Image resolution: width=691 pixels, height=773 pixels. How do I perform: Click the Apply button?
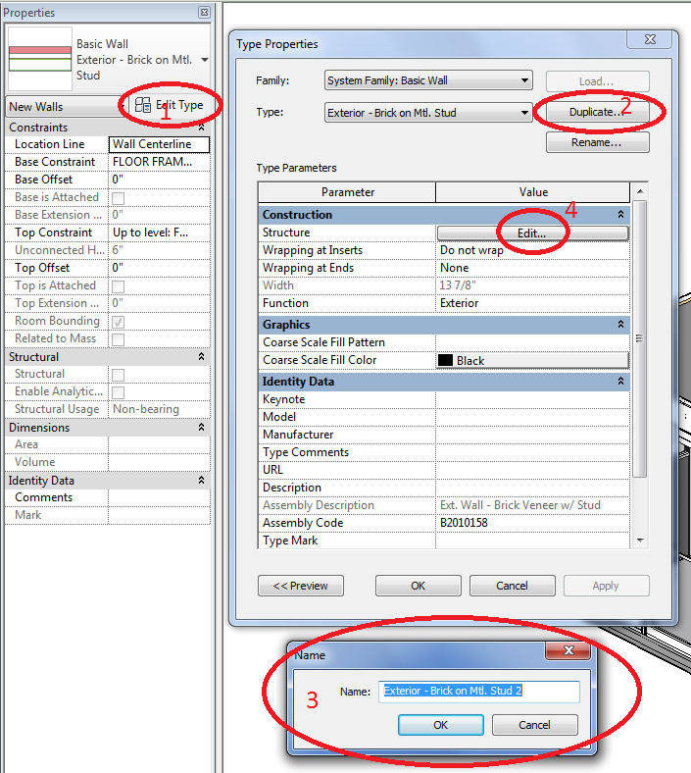click(607, 586)
